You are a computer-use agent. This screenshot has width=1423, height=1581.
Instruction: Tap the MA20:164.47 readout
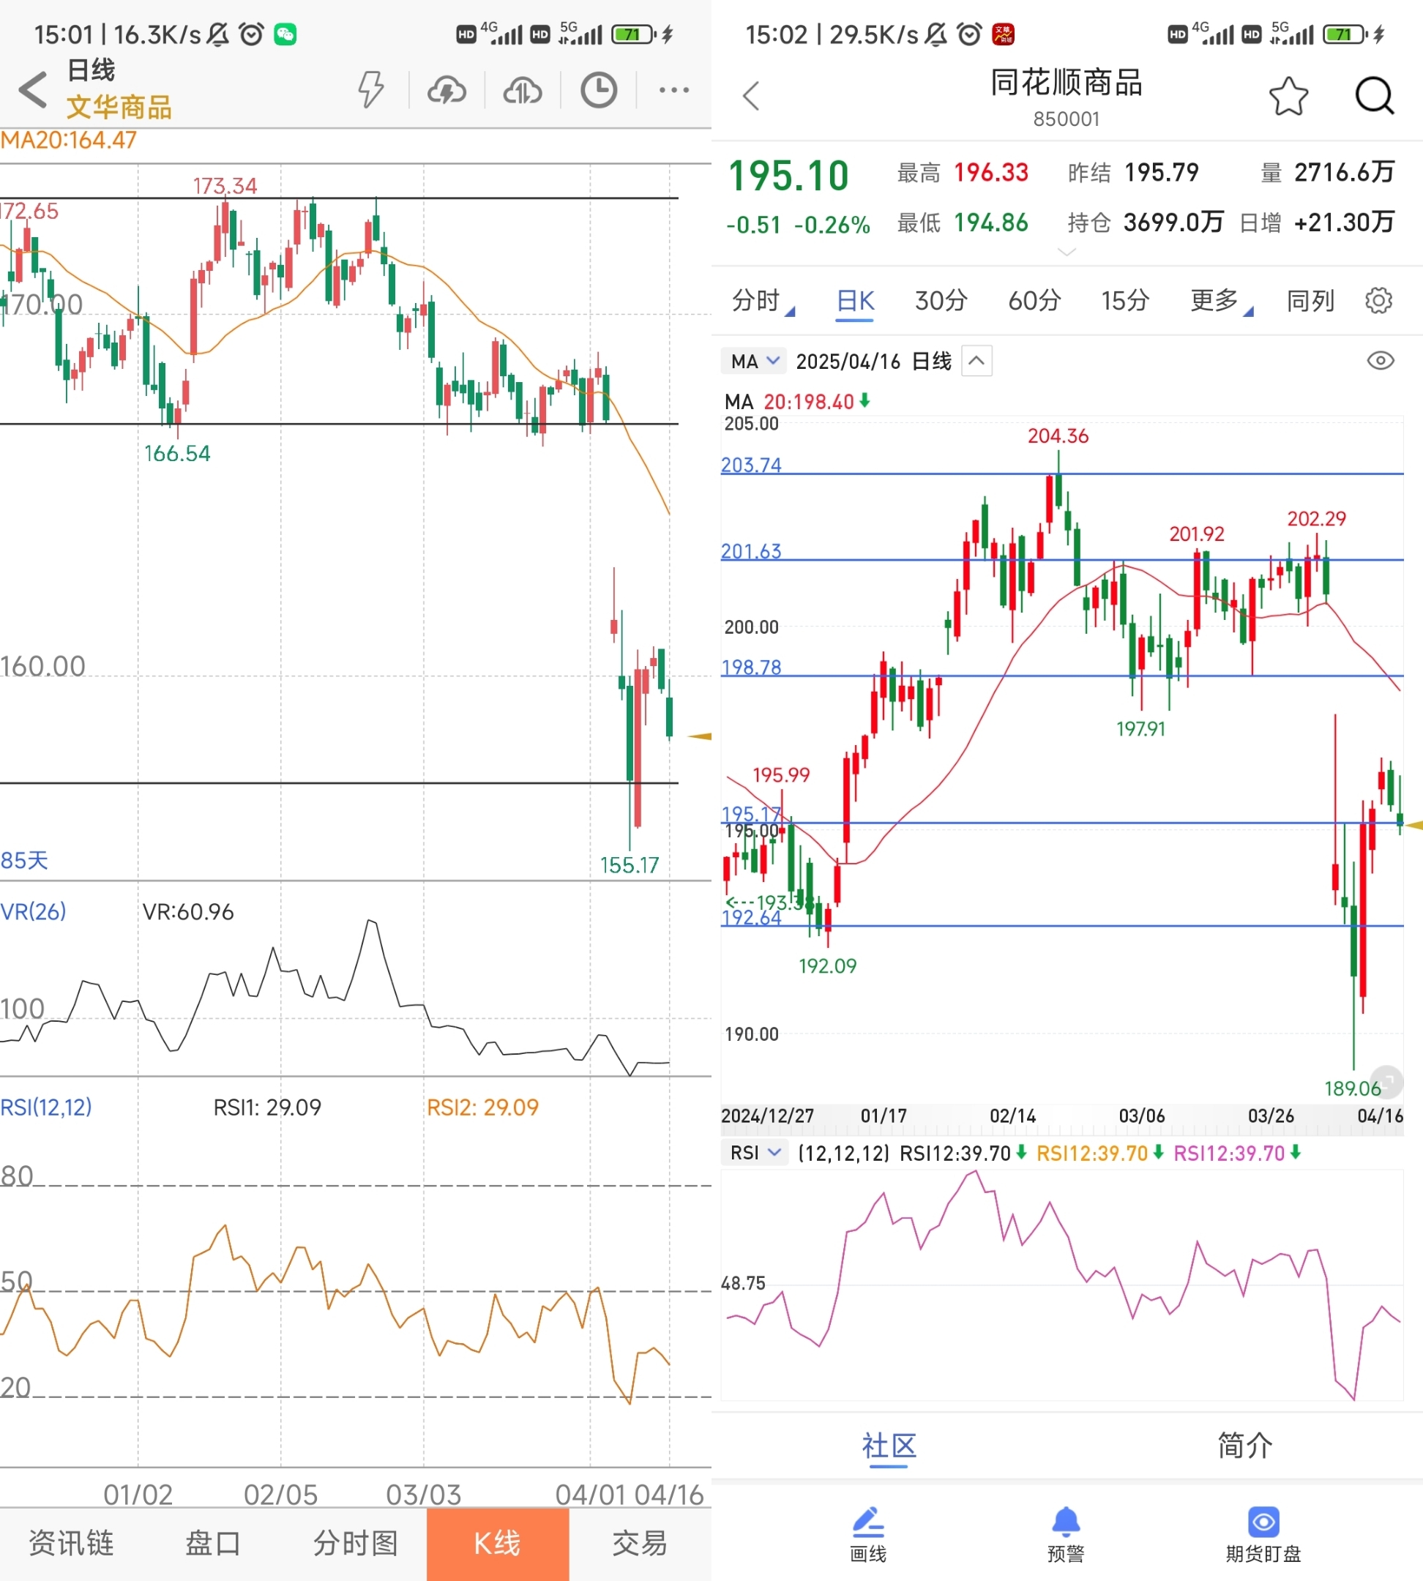pos(69,141)
